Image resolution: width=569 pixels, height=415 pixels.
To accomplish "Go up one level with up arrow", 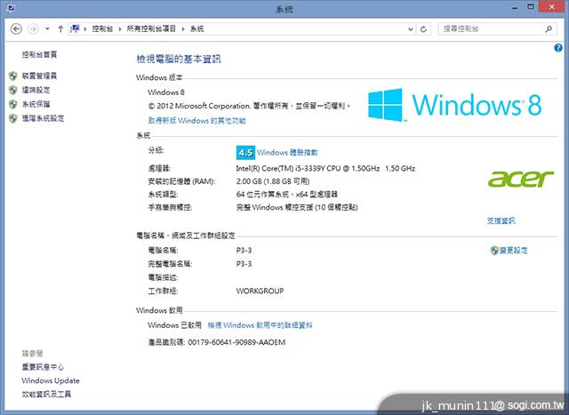I will (x=60, y=28).
